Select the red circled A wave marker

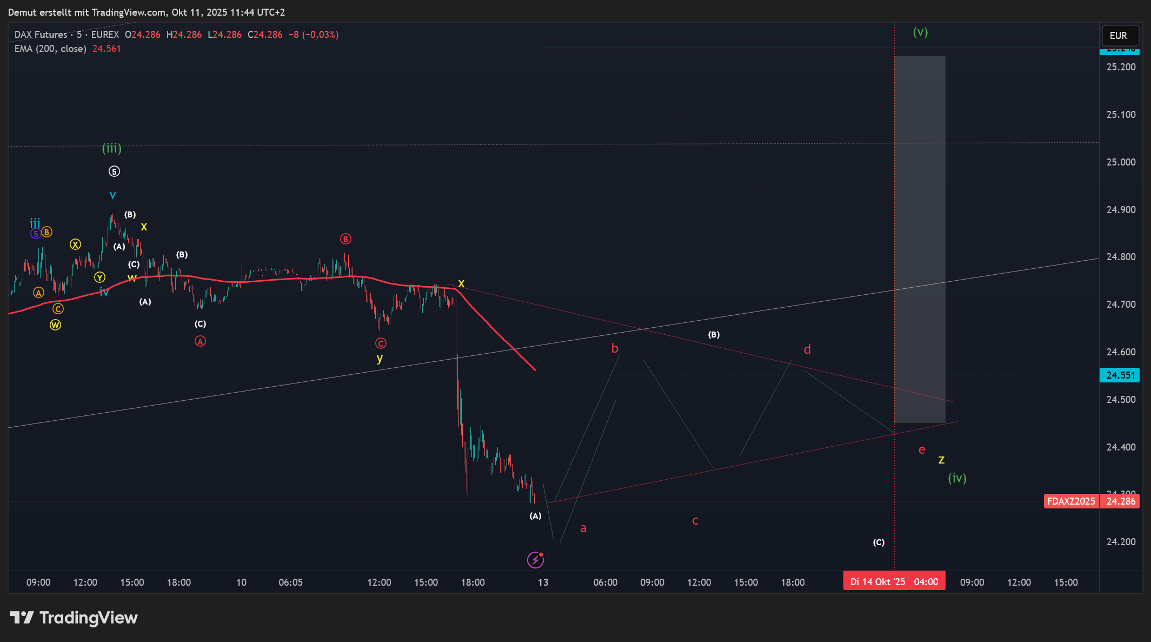click(x=200, y=341)
